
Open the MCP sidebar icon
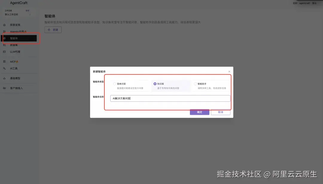click(x=4, y=62)
